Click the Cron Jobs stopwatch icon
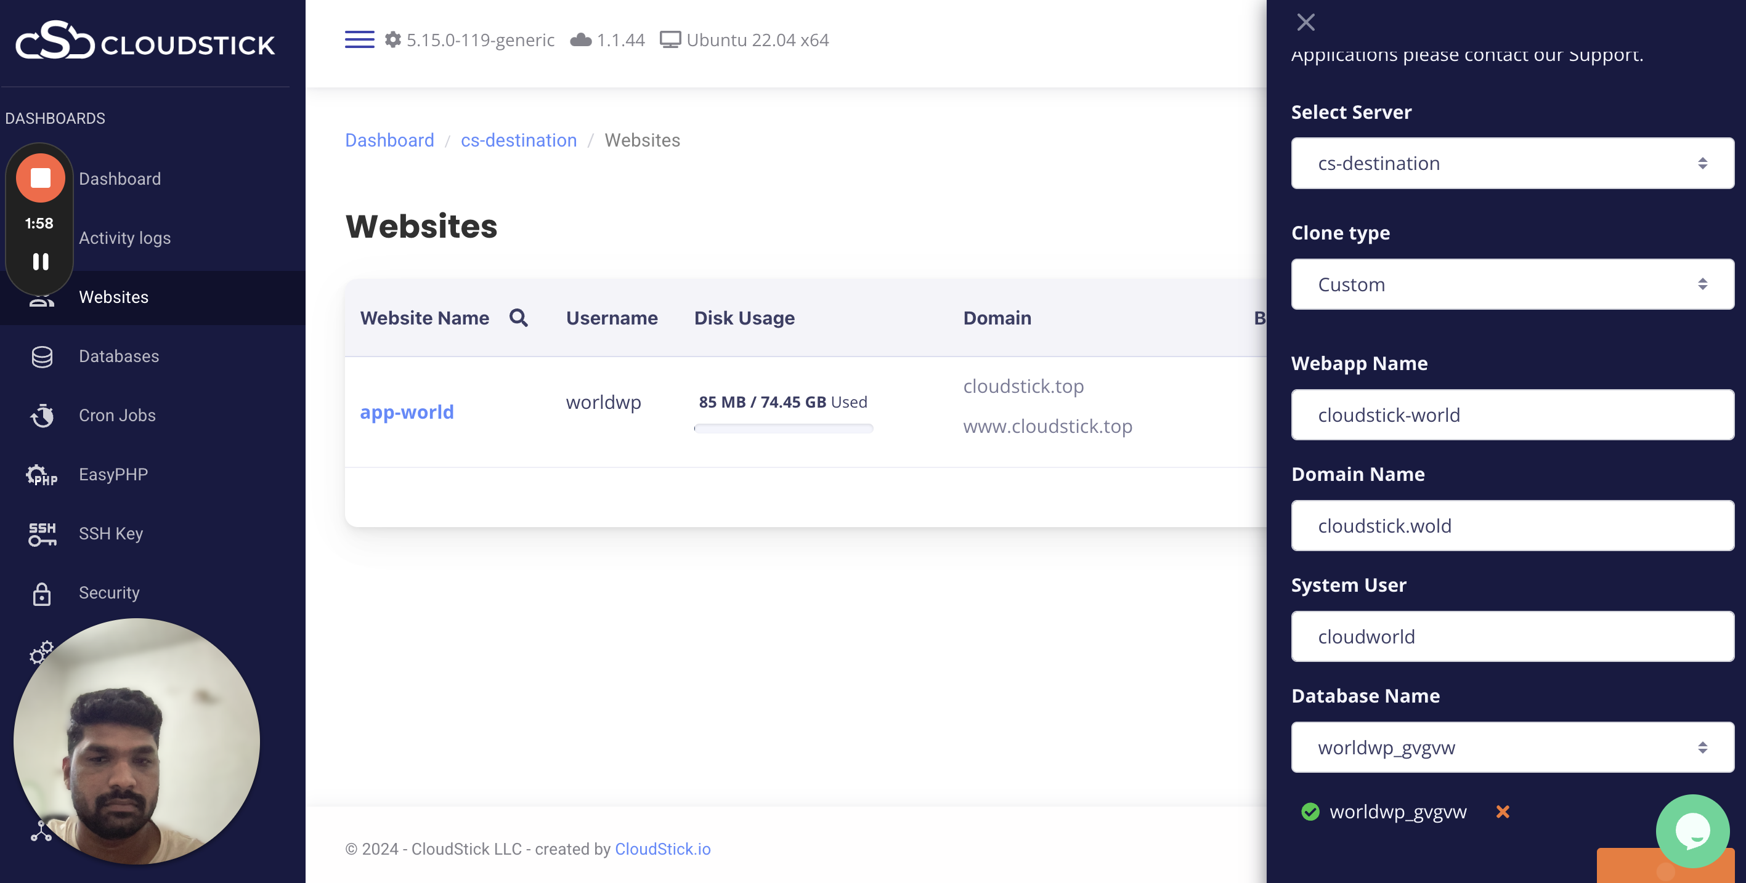The image size is (1746, 883). coord(42,416)
